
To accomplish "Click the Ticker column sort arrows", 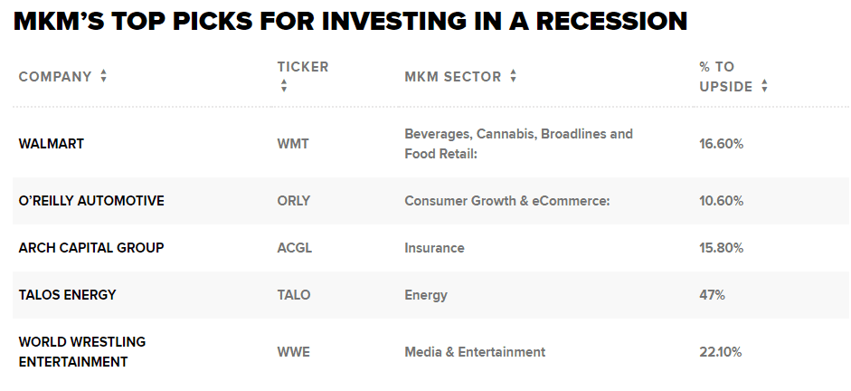I will (283, 86).
